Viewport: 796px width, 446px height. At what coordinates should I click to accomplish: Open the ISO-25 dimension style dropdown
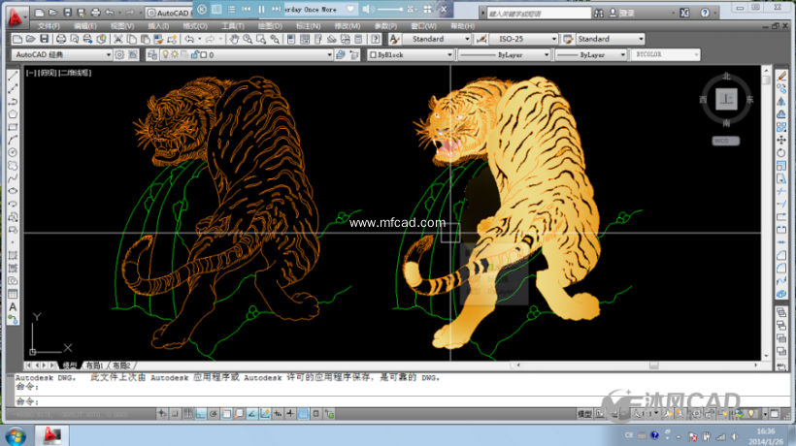click(523, 39)
